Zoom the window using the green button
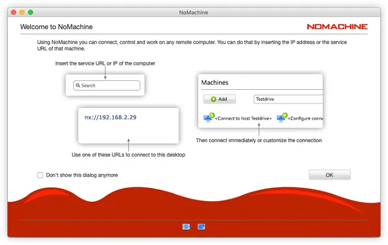Screen dimensions: 388x245 pos(30,12)
